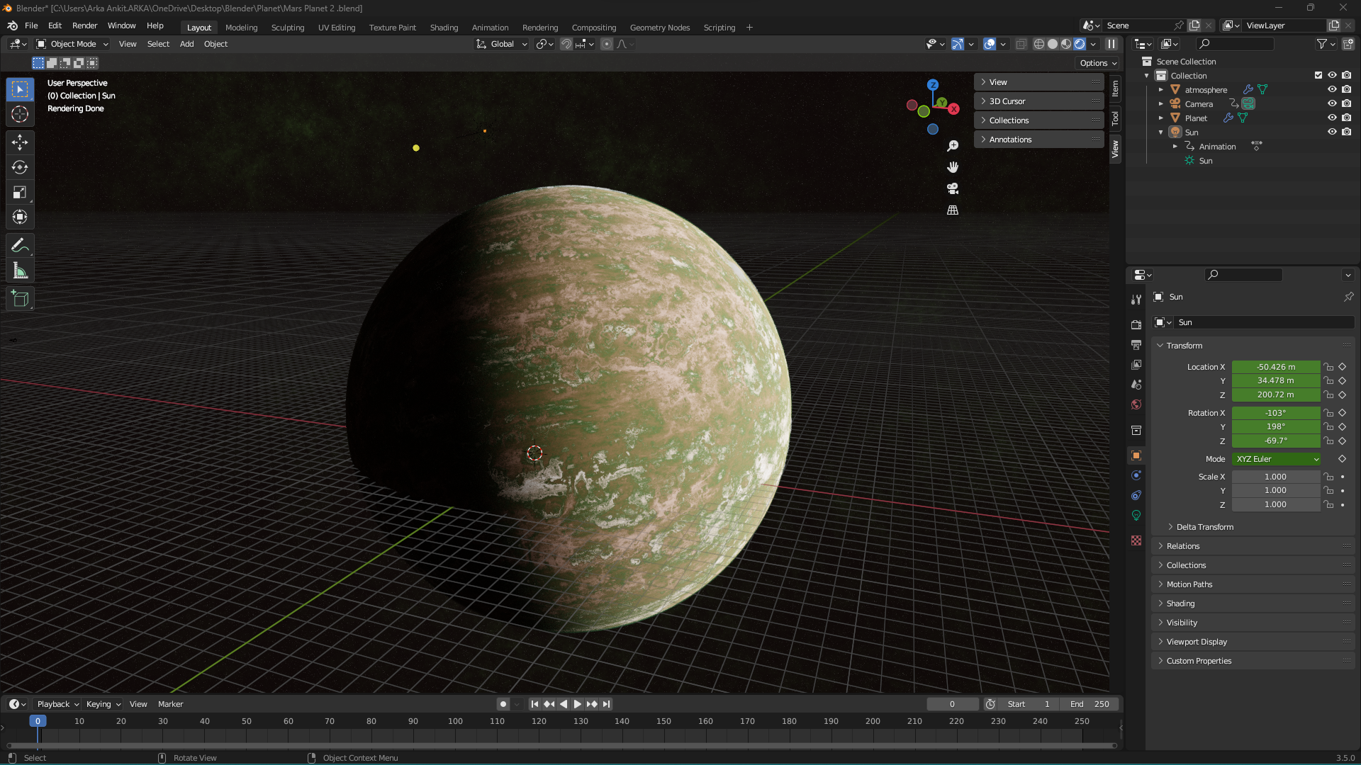Viewport: 1361px width, 765px height.
Task: Open the Object Mode dropdown
Action: [73, 44]
